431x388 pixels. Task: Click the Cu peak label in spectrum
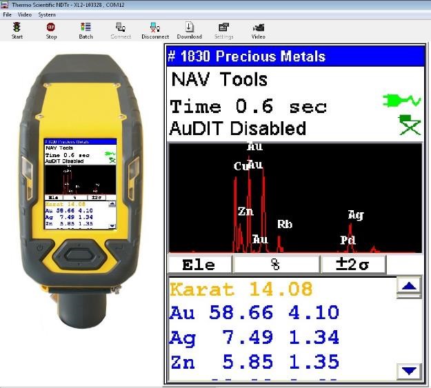241,166
